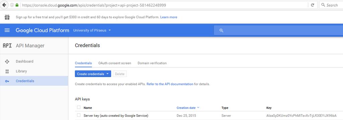The height and width of the screenshot is (120, 343).
Task: Open Credentials in the sidebar
Action: (34, 81)
